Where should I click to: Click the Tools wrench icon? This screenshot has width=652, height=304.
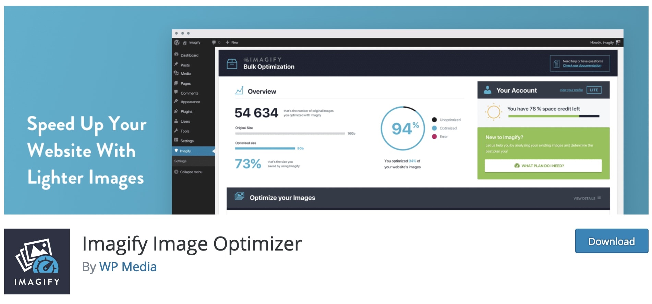176,131
